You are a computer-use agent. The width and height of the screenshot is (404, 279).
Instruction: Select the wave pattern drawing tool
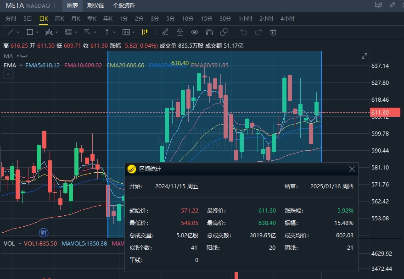coord(49,32)
